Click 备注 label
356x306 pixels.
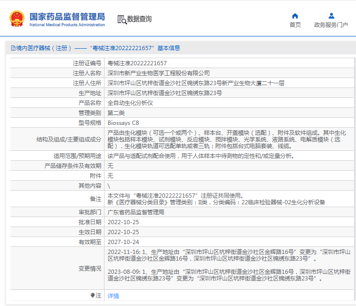coord(96,199)
